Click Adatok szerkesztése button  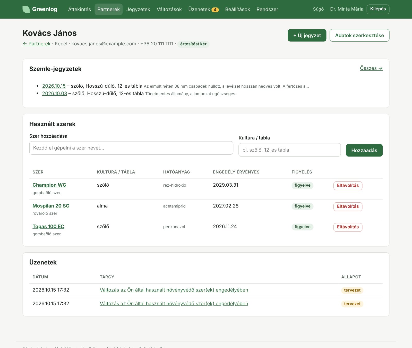coord(359,35)
